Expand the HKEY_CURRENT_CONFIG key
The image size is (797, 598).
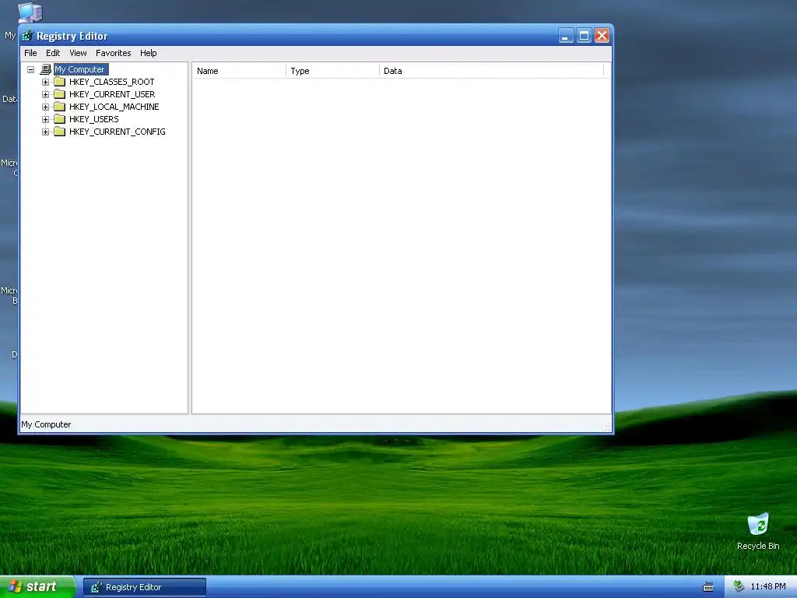coord(45,132)
